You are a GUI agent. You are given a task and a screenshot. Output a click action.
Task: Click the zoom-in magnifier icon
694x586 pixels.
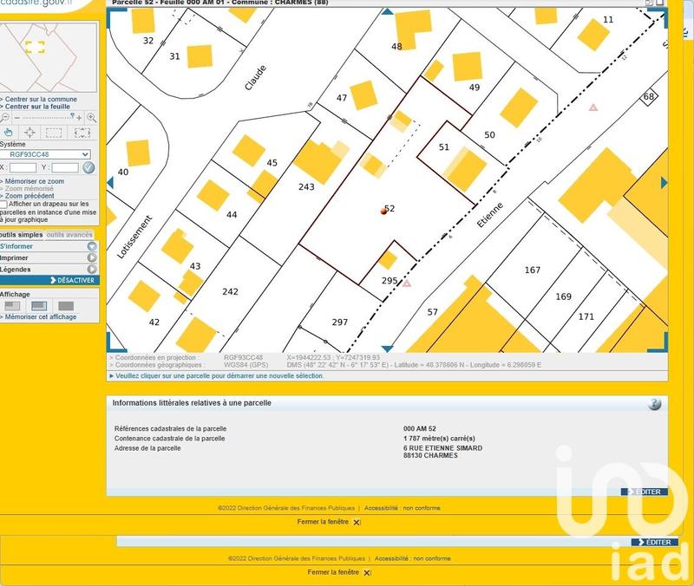(91, 117)
